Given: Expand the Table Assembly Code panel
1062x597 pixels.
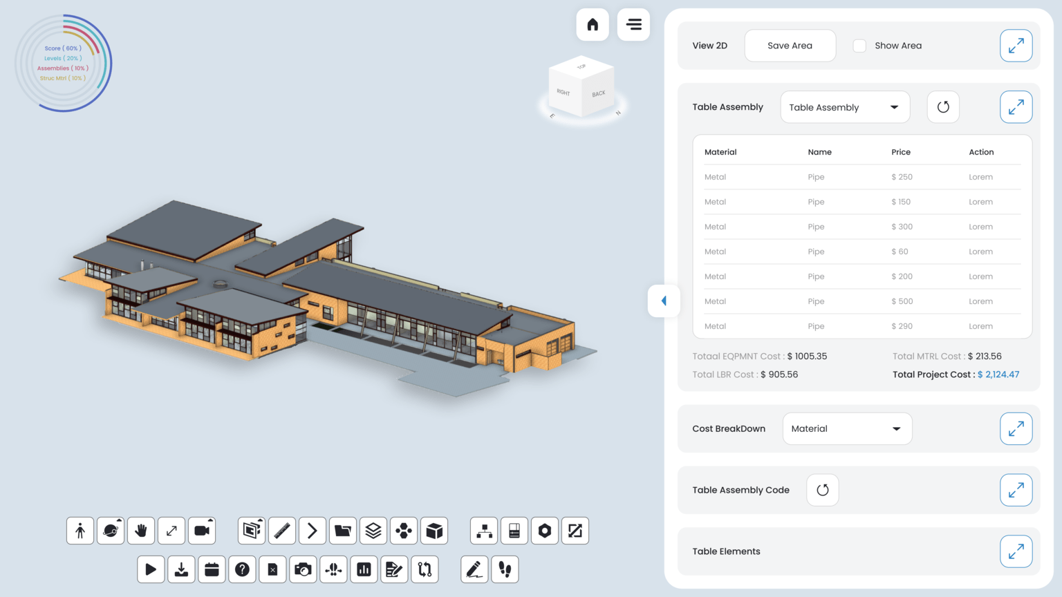Looking at the screenshot, I should (x=1016, y=490).
